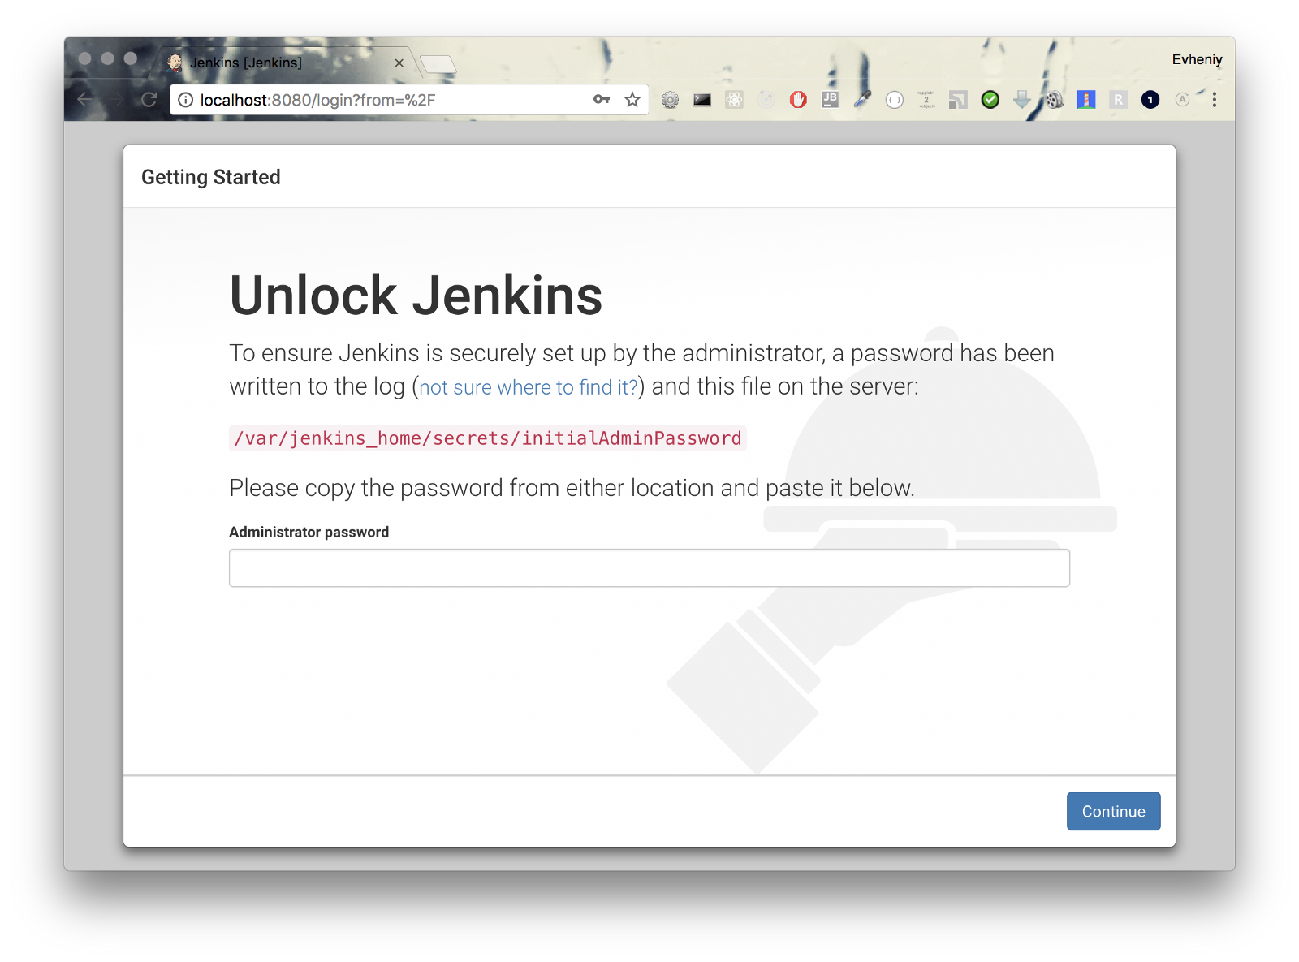The width and height of the screenshot is (1299, 962).
Task: Bookmark this page with the star
Action: (x=632, y=100)
